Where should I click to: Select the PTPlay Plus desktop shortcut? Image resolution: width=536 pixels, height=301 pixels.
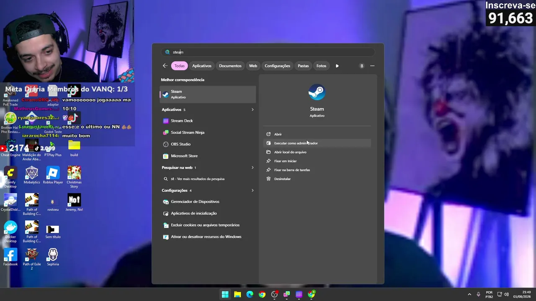[53, 148]
